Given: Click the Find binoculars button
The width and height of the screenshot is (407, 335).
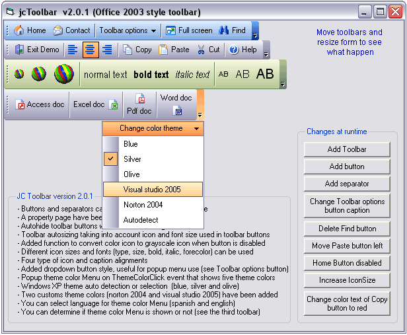Looking at the screenshot, I should [x=231, y=30].
